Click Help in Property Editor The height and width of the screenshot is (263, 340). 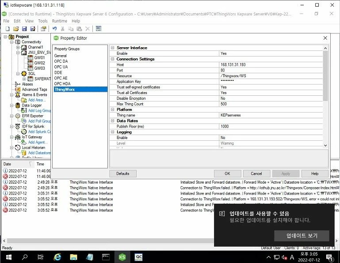315,173
